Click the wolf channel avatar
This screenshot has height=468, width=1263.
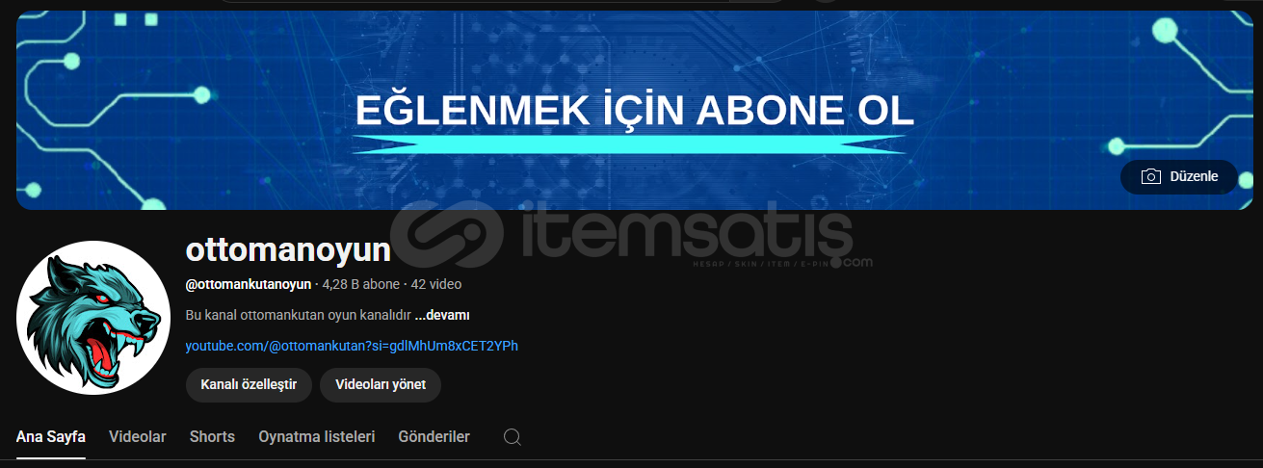click(93, 318)
